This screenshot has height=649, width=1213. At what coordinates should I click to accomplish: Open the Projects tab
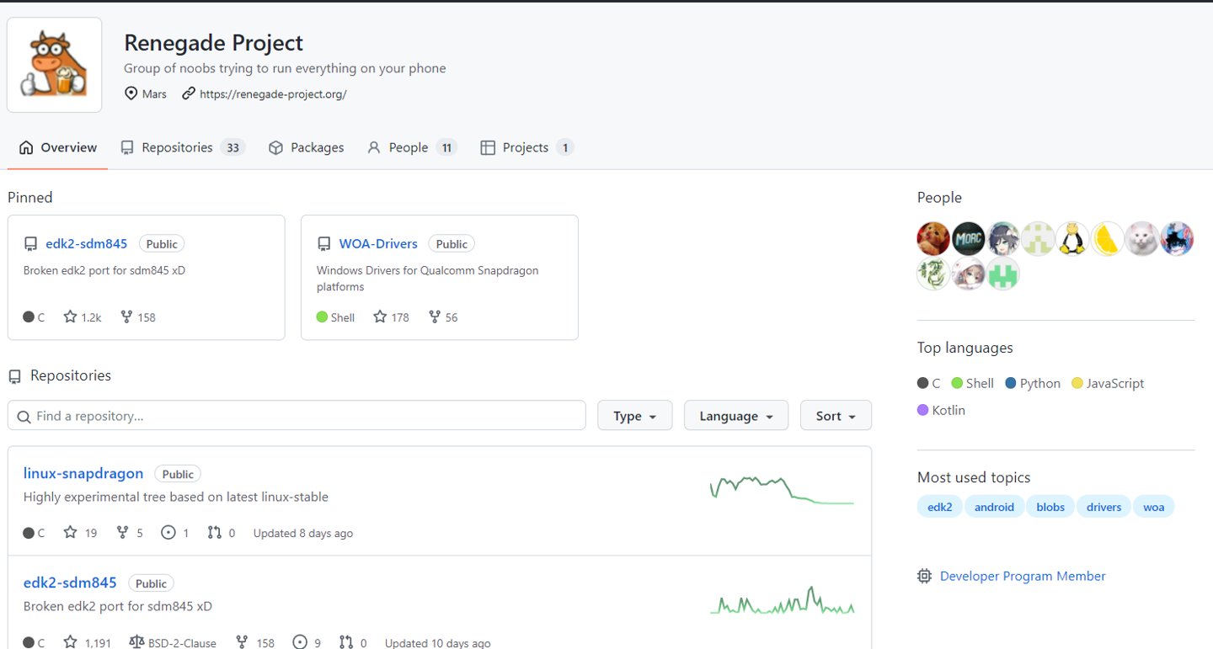[x=527, y=147]
